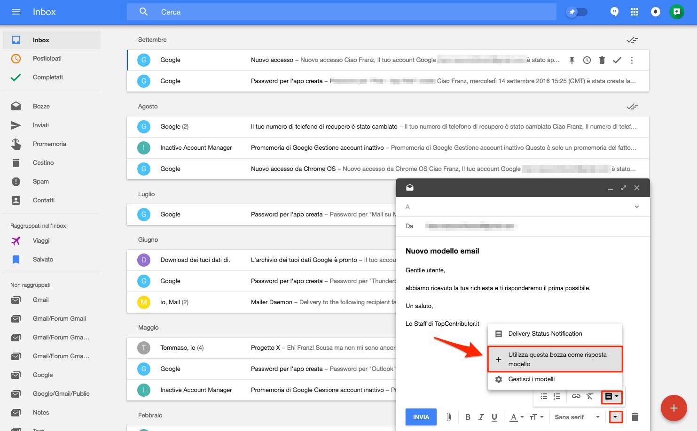Mark Nuovo accesso email as done

coord(617,60)
